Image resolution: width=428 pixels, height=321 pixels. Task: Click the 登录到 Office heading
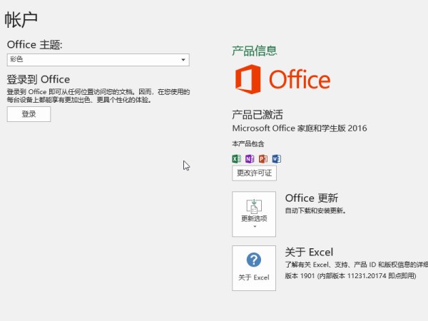(x=39, y=79)
